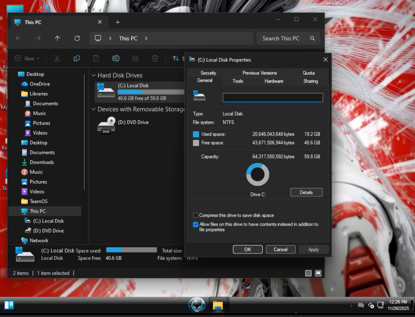415x317 pixels.
Task: Go up one level with Up arrow
Action: click(57, 38)
